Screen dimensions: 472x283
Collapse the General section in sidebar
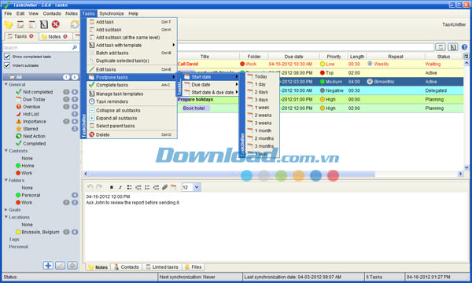(x=6, y=85)
